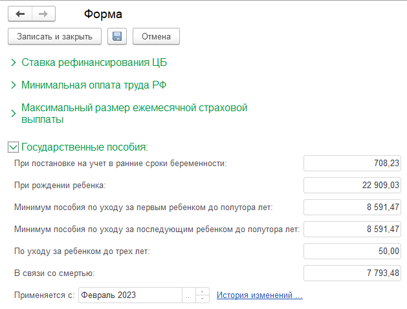Select В связи со смертью amount field
This screenshot has width=407, height=309.
click(353, 273)
